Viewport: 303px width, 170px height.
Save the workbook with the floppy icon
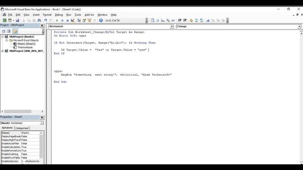[18, 20]
